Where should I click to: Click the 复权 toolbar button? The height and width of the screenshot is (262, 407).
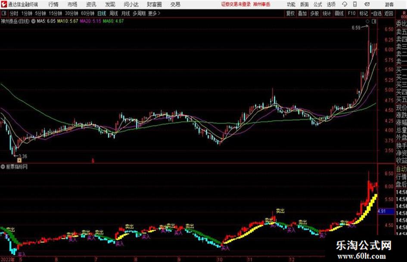coord(290,13)
